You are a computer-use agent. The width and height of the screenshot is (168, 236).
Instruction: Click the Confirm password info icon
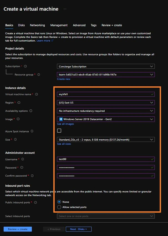point(32,176)
